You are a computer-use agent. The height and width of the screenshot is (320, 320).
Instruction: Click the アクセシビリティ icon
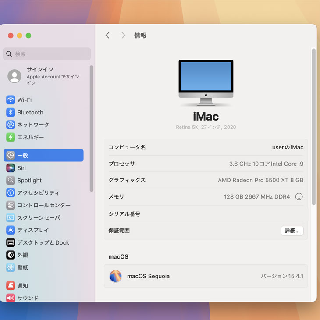click(x=11, y=192)
